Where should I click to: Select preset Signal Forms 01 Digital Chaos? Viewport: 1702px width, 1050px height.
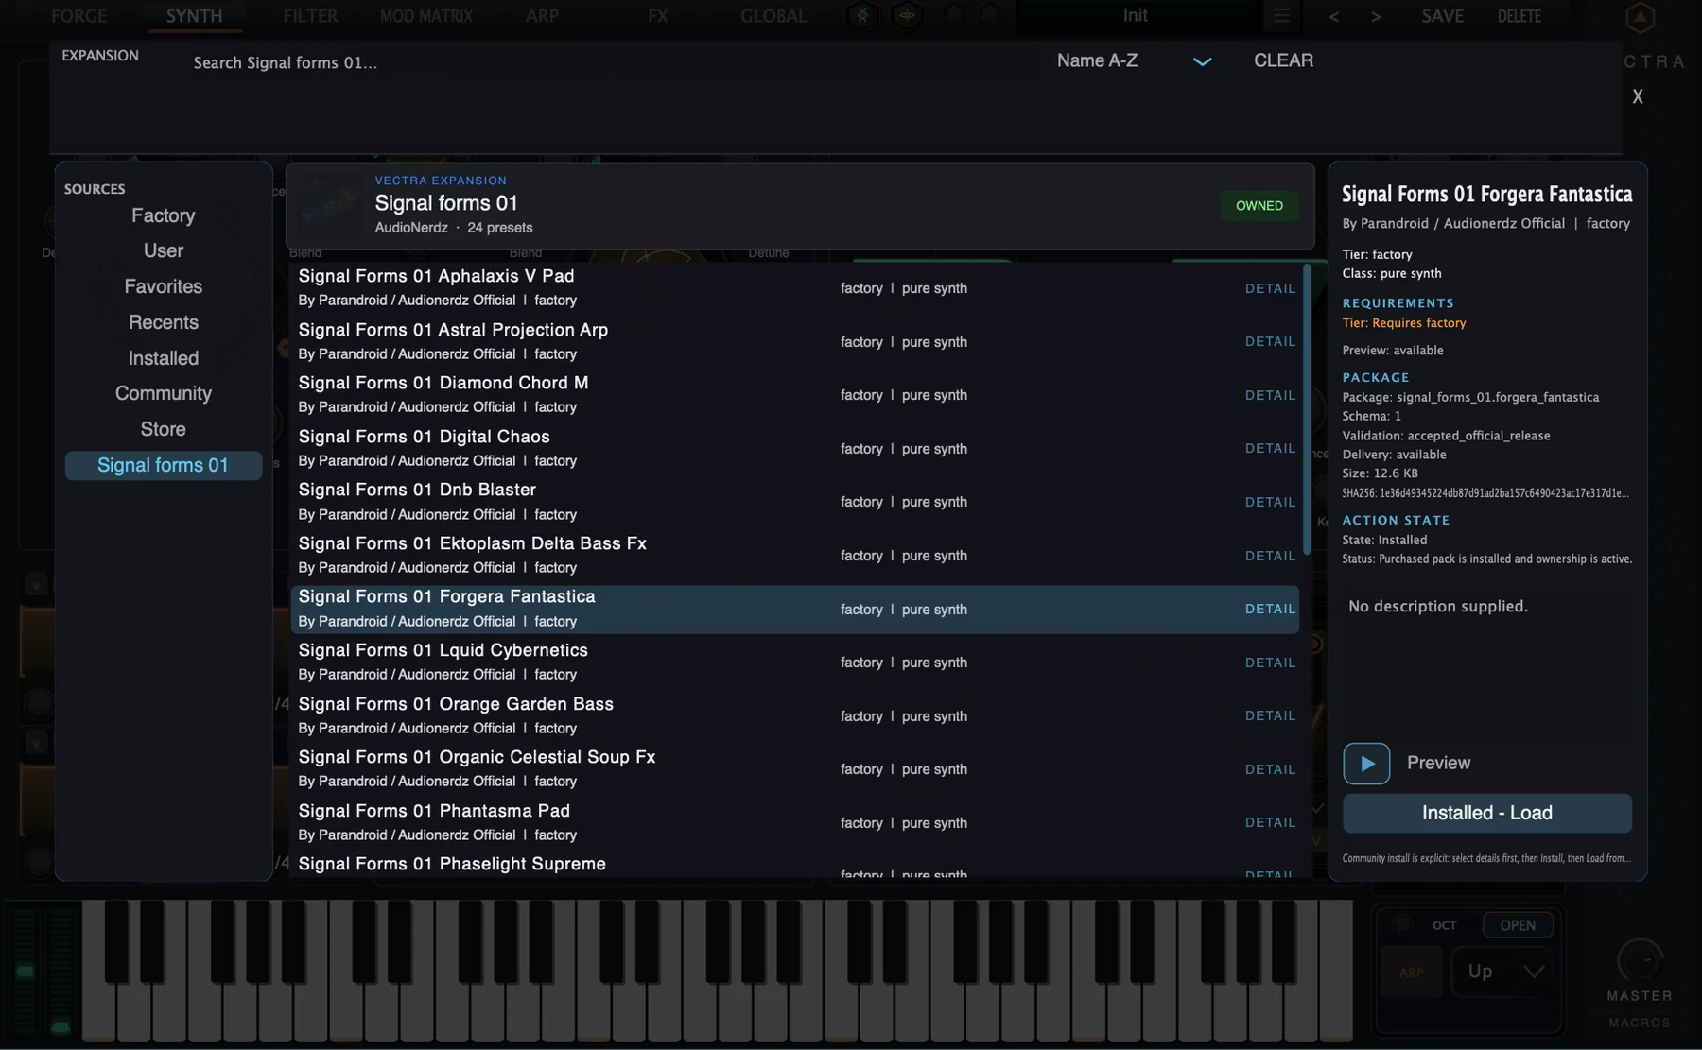(x=795, y=448)
